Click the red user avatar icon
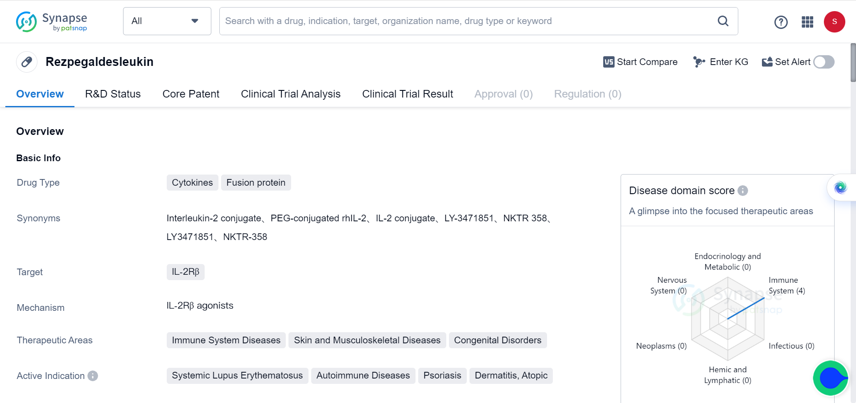Image resolution: width=856 pixels, height=403 pixels. [x=834, y=22]
